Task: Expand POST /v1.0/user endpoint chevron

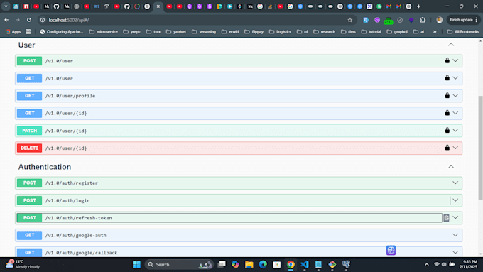Action: pyautogui.click(x=455, y=60)
